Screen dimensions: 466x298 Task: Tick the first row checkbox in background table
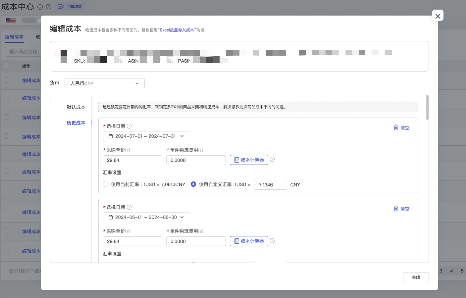point(6,80)
